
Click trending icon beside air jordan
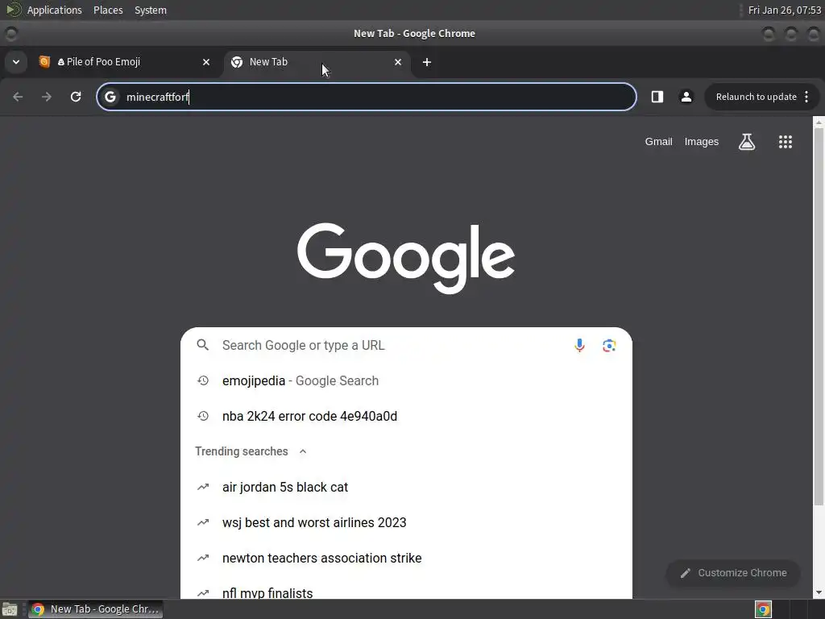[x=203, y=488]
